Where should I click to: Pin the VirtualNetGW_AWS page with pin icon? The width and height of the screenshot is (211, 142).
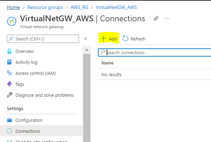156,19
